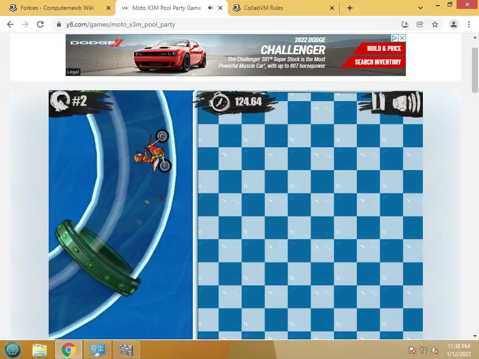This screenshot has height=359, width=479.
Task: Click the page vertical scrollbar thumb
Action: coord(475,70)
